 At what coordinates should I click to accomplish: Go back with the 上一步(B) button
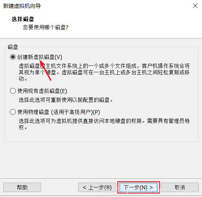[97, 187]
